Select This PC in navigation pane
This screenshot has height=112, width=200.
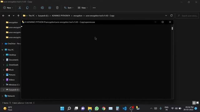point(9,50)
